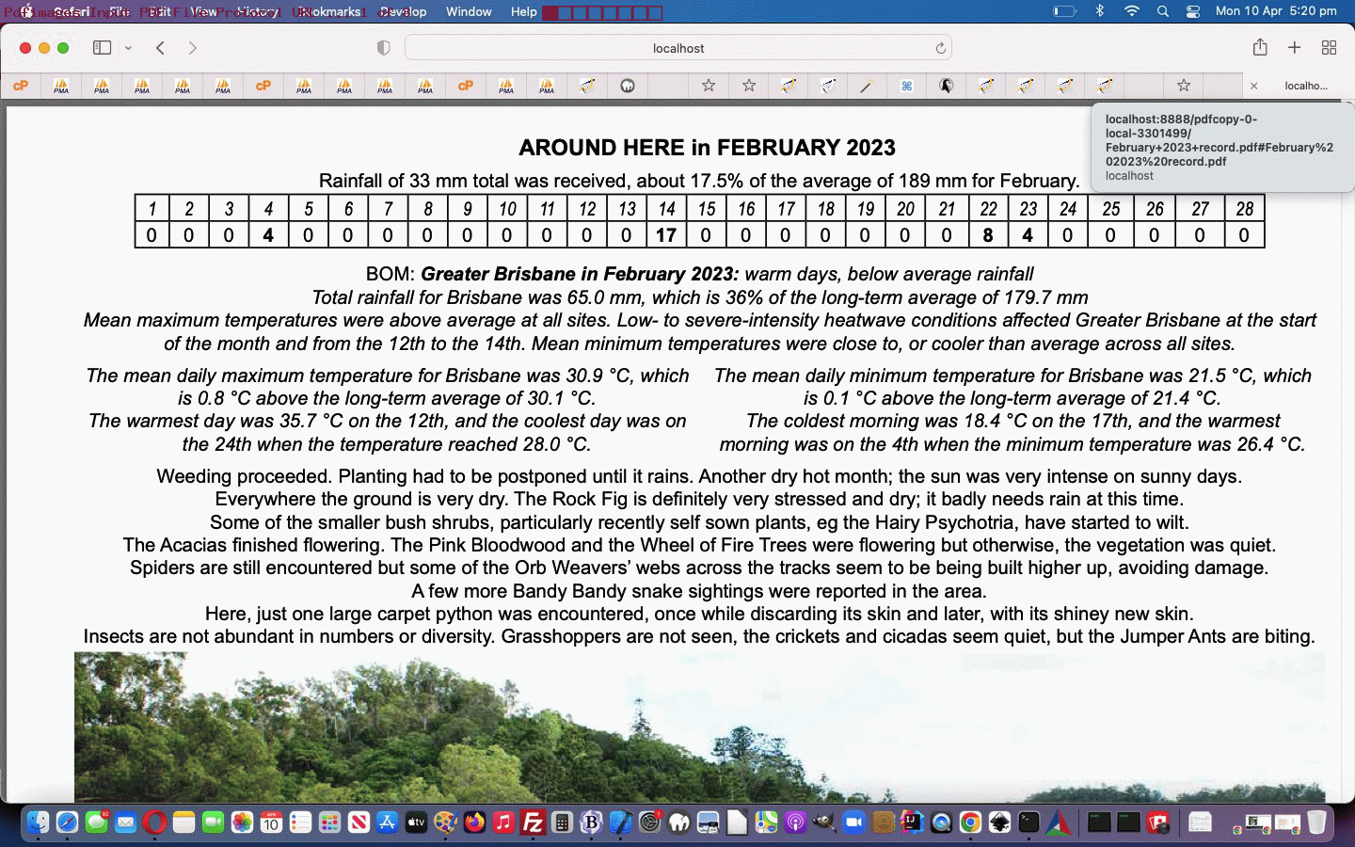Open Safari from the Dock
This screenshot has height=847, width=1355.
click(67, 823)
